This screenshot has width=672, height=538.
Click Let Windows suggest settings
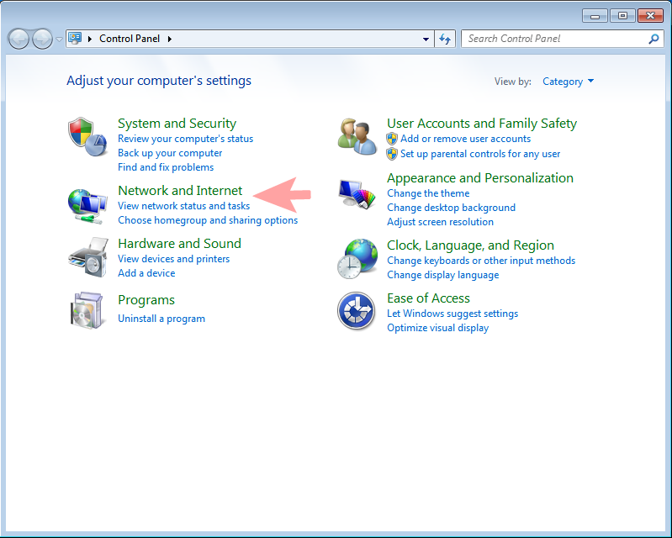452,314
